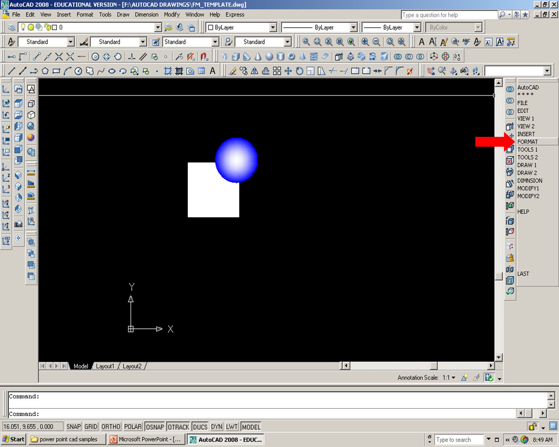Viewport: 559px width, 447px height.
Task: Select DRAW 1 in the screen menu
Action: [527, 165]
